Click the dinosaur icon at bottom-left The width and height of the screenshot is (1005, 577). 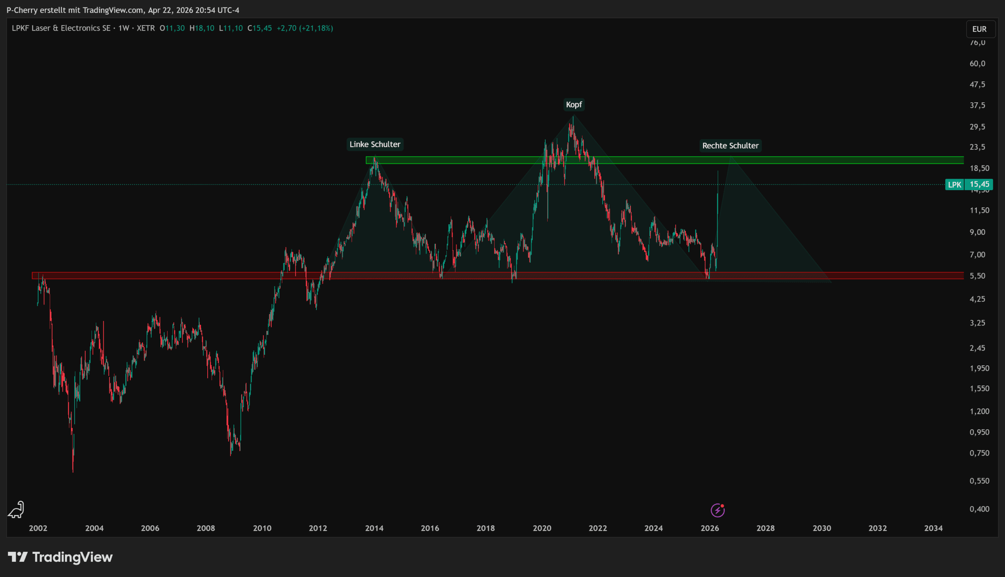(16, 510)
